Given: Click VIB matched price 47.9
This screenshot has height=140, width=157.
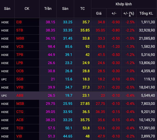Looking at the screenshot, I should point(101,136).
